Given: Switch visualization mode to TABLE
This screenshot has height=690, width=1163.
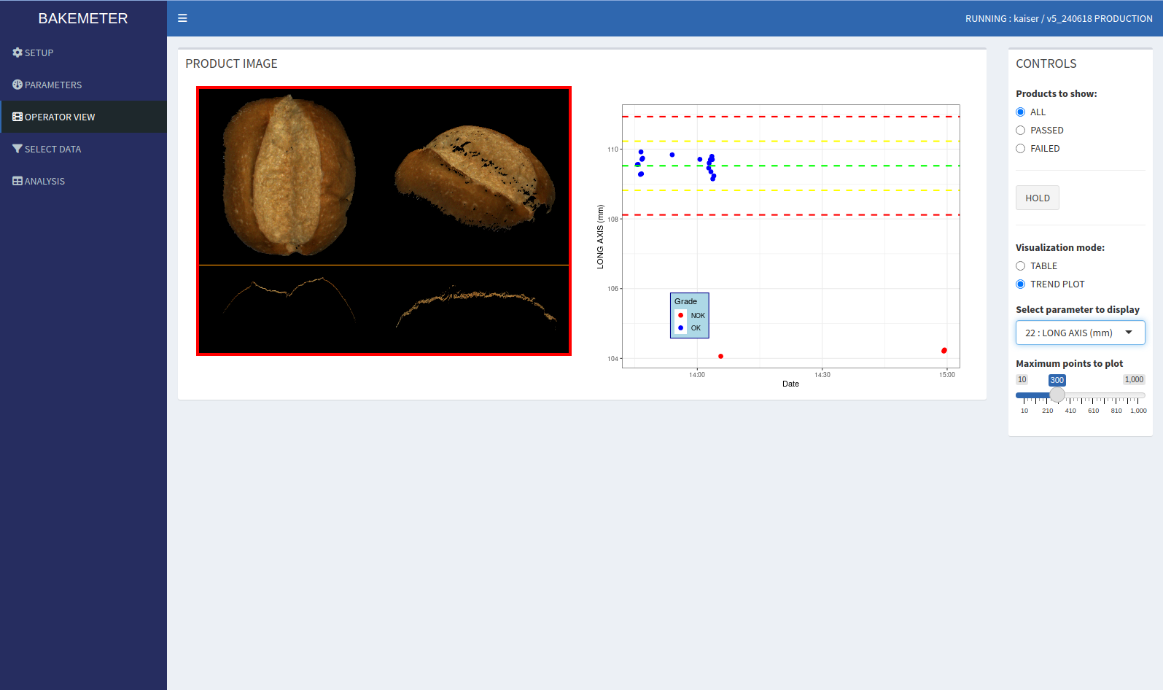Looking at the screenshot, I should pos(1021,266).
